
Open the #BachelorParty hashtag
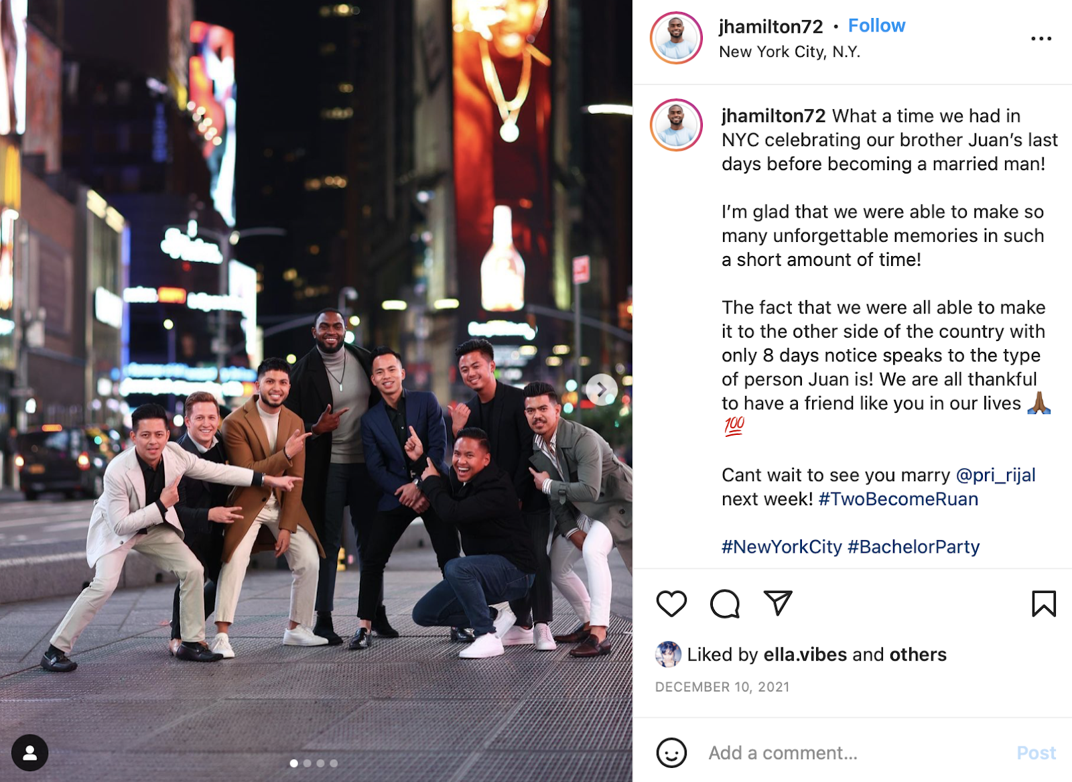pyautogui.click(x=914, y=547)
